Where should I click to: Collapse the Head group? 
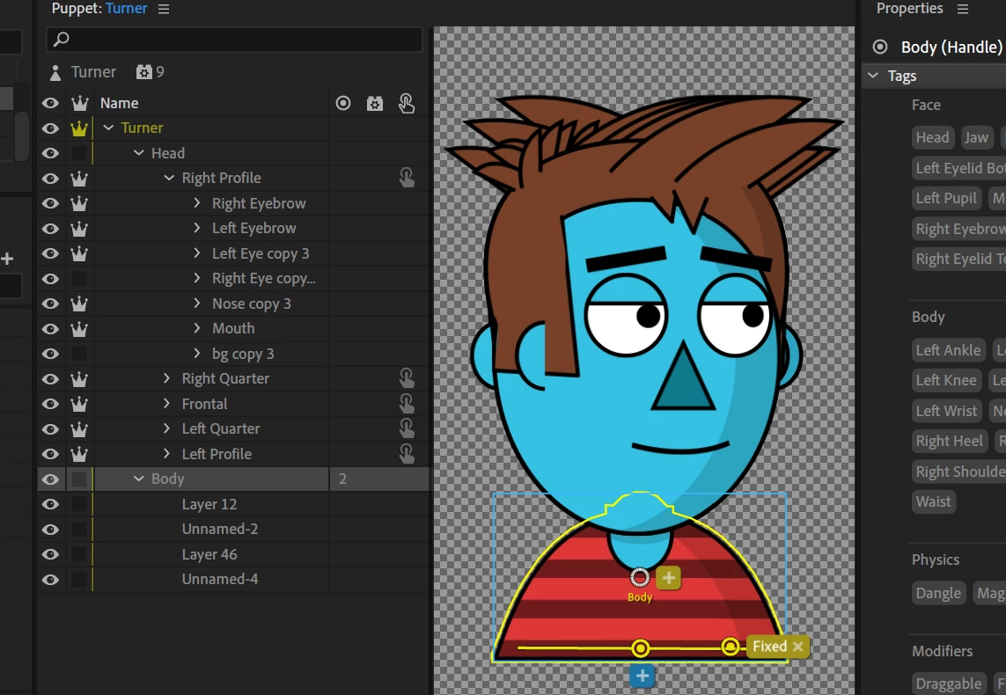tap(138, 152)
